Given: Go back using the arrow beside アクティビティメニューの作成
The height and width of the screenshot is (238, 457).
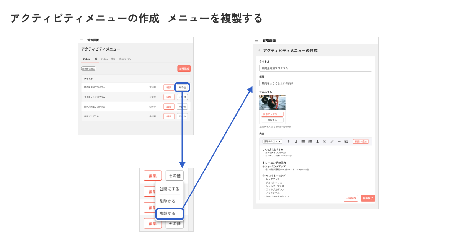Looking at the screenshot, I should point(259,51).
